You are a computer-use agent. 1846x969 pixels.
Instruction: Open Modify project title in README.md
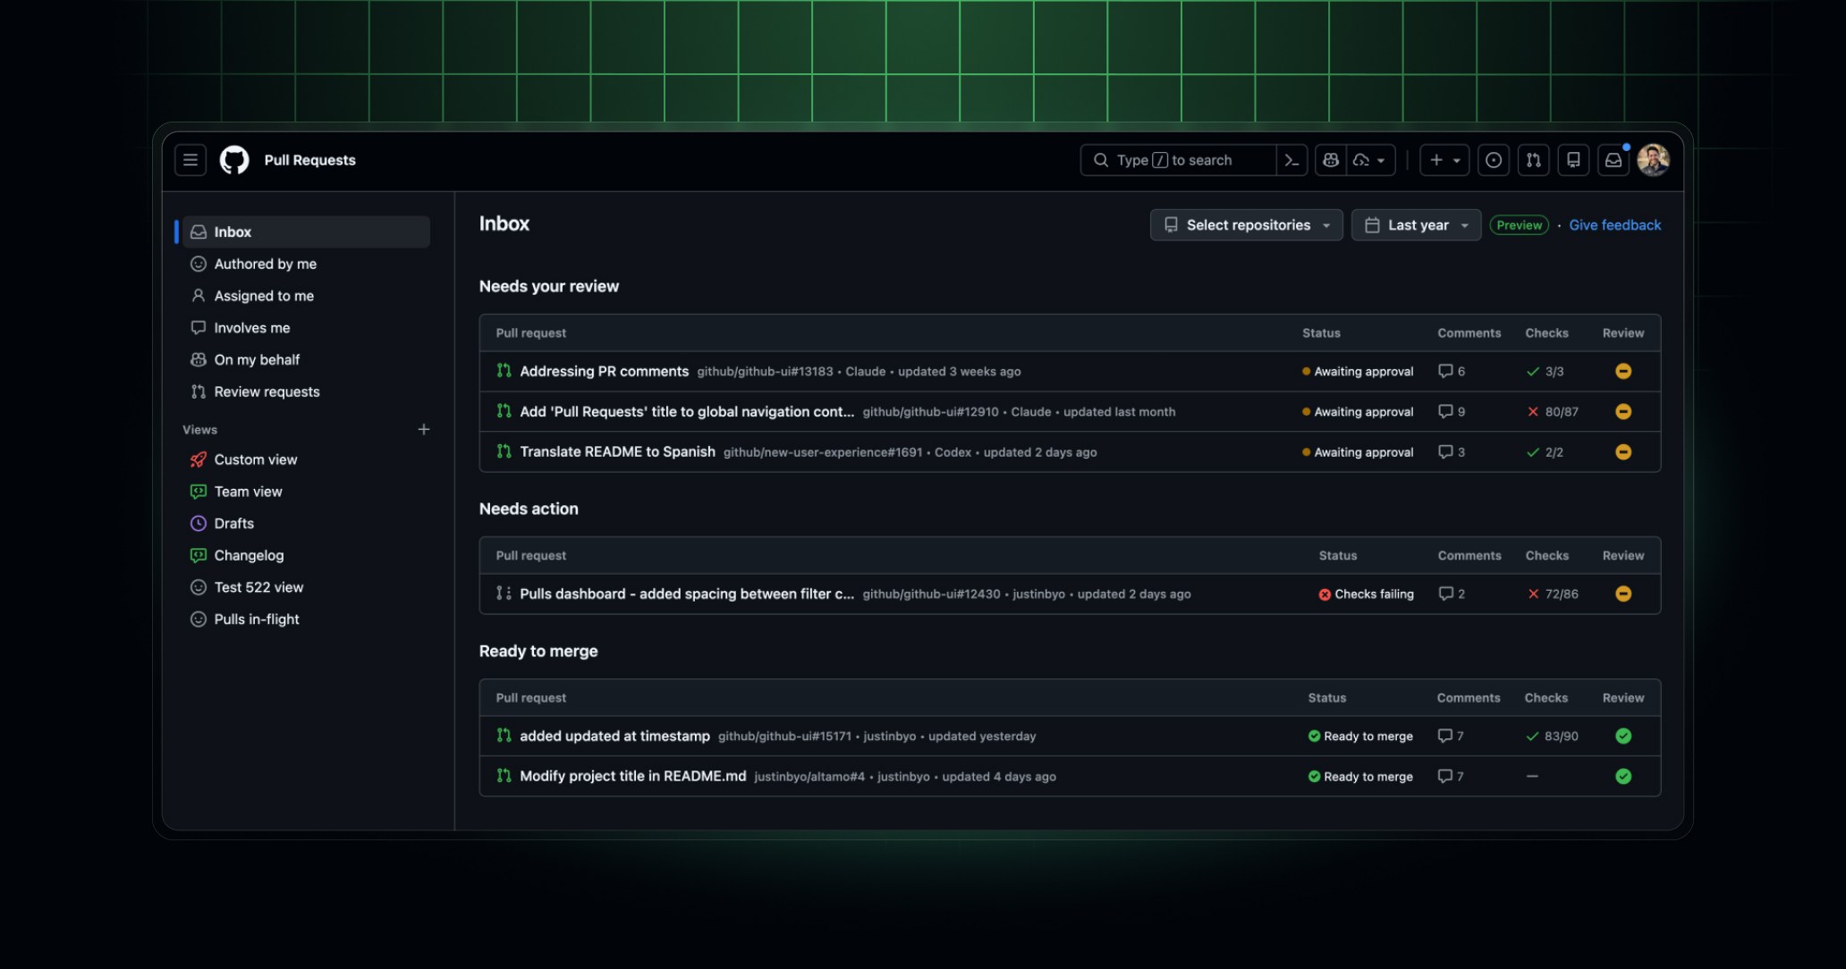tap(632, 776)
